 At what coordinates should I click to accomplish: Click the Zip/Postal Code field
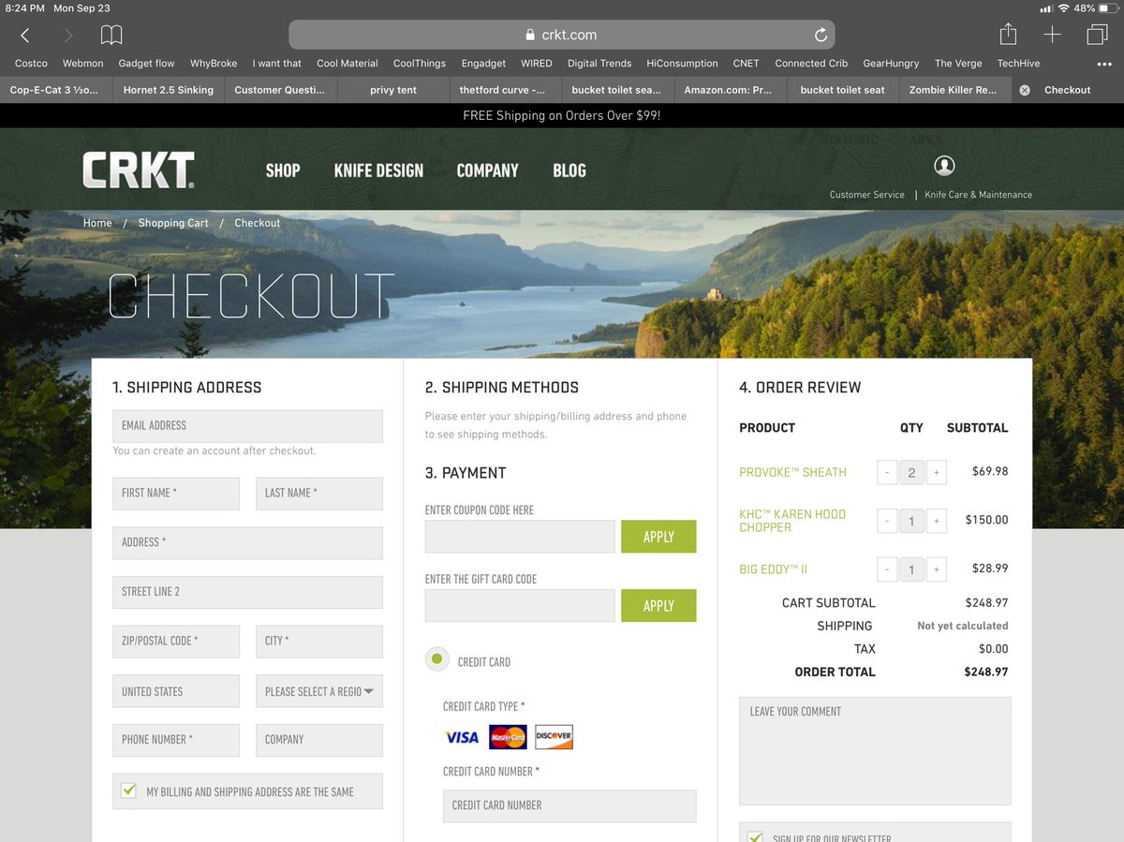tap(176, 642)
